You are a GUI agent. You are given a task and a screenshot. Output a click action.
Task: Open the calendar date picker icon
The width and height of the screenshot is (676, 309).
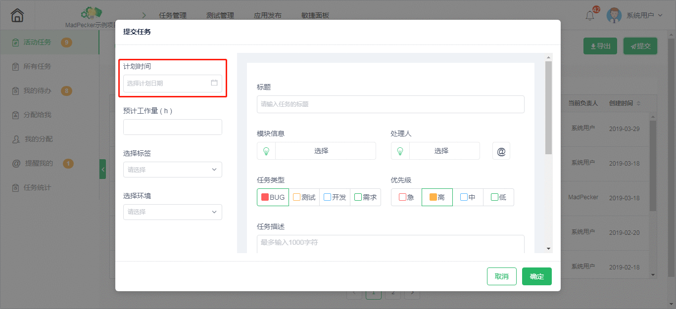[214, 84]
